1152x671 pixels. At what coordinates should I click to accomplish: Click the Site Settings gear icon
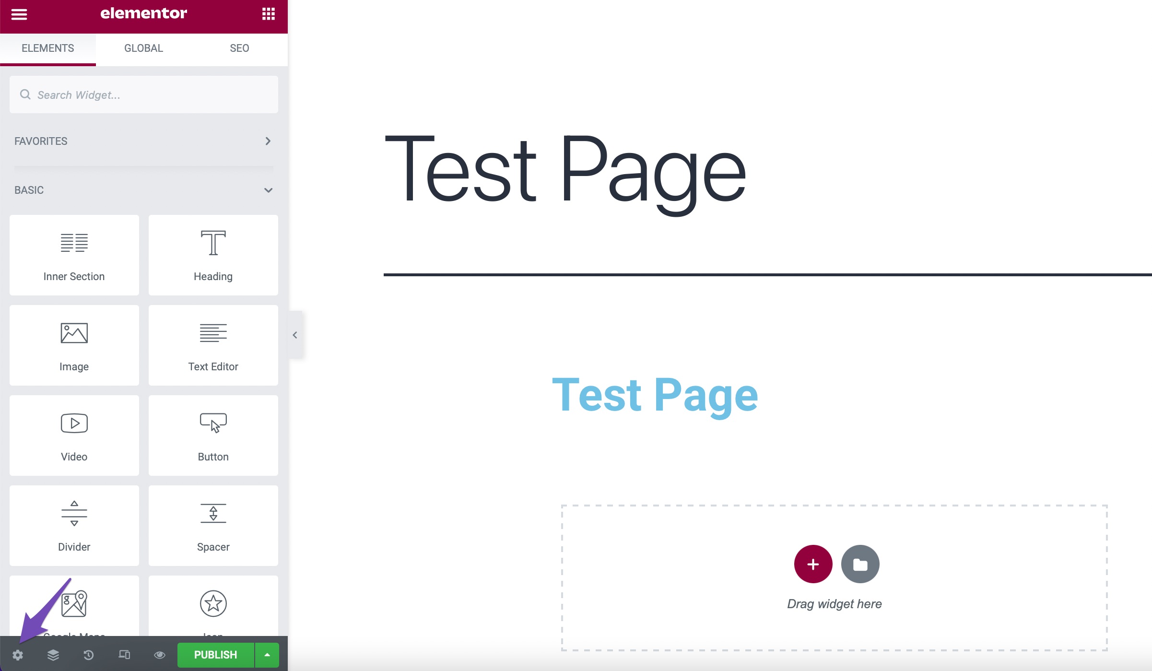click(18, 654)
